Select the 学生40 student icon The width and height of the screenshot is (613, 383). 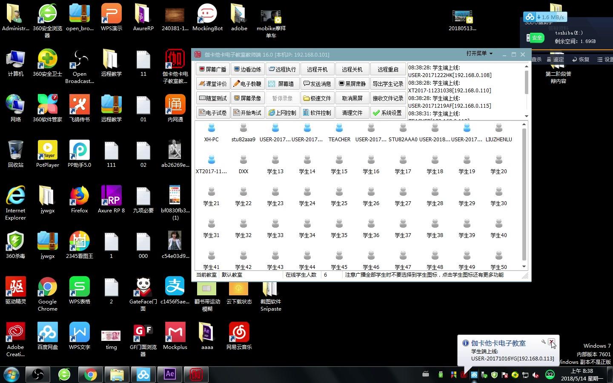pos(499,228)
